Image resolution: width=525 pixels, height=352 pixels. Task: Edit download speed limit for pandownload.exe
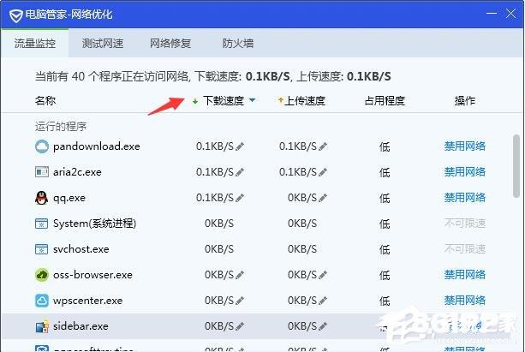[x=240, y=146]
